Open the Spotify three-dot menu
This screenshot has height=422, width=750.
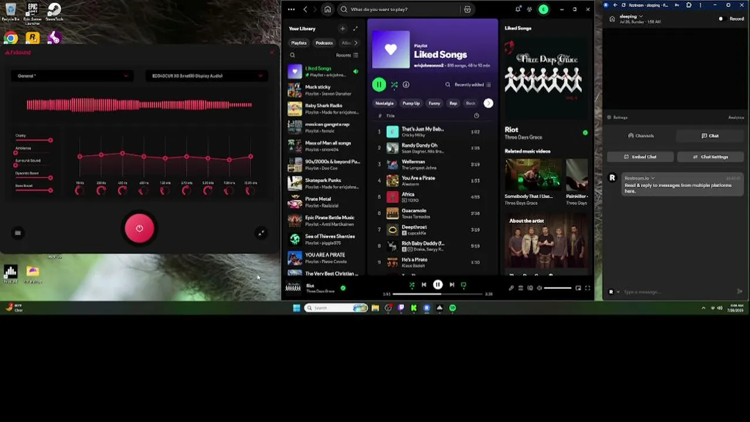coord(291,9)
